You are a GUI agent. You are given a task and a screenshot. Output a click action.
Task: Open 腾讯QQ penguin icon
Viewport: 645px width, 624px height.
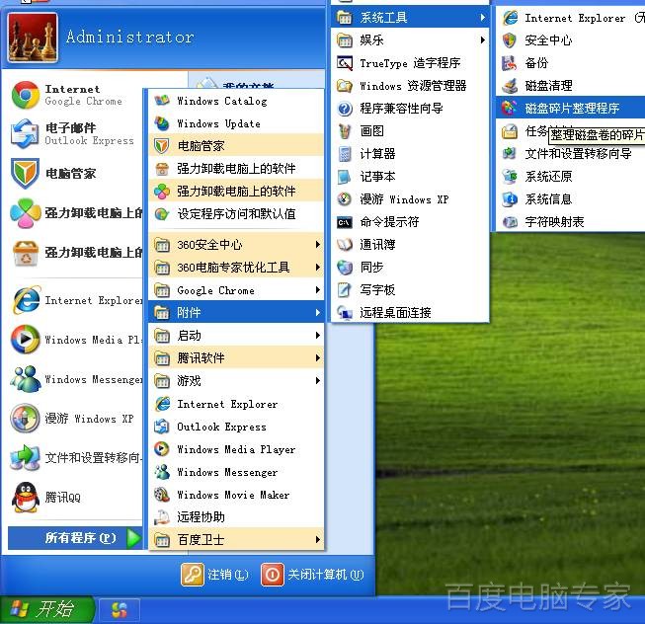tap(26, 497)
